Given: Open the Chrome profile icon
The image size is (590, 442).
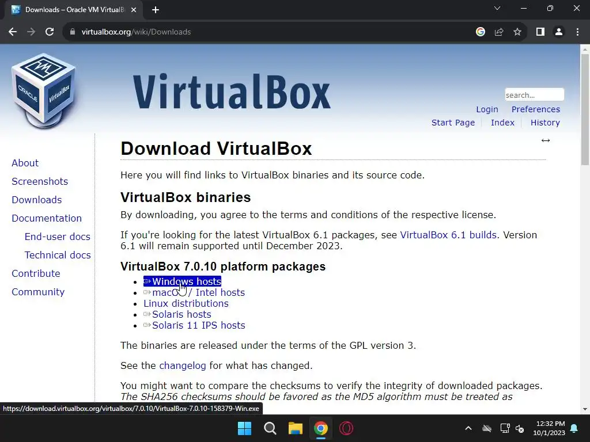Looking at the screenshot, I should (x=559, y=32).
